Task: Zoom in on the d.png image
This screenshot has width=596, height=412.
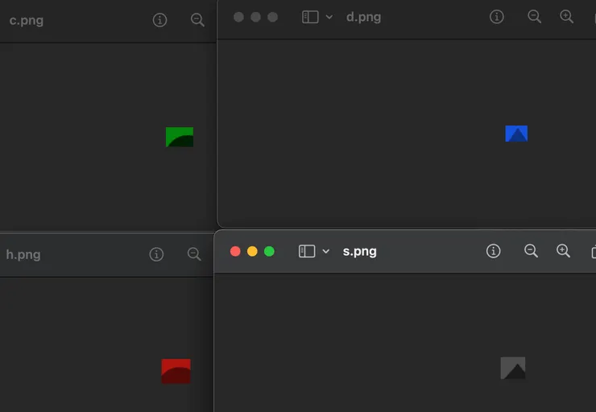Action: [x=566, y=17]
